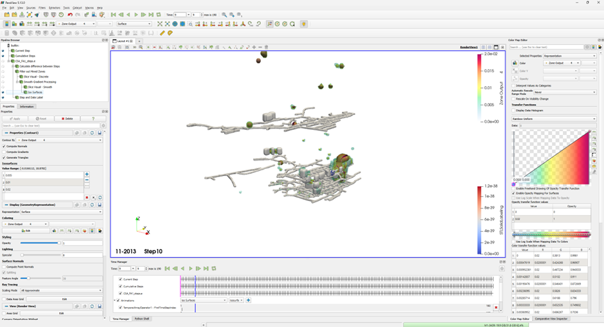The width and height of the screenshot is (604, 327).
Task: Click the invert transfer function icon beside opacity editor
Action: (594, 155)
